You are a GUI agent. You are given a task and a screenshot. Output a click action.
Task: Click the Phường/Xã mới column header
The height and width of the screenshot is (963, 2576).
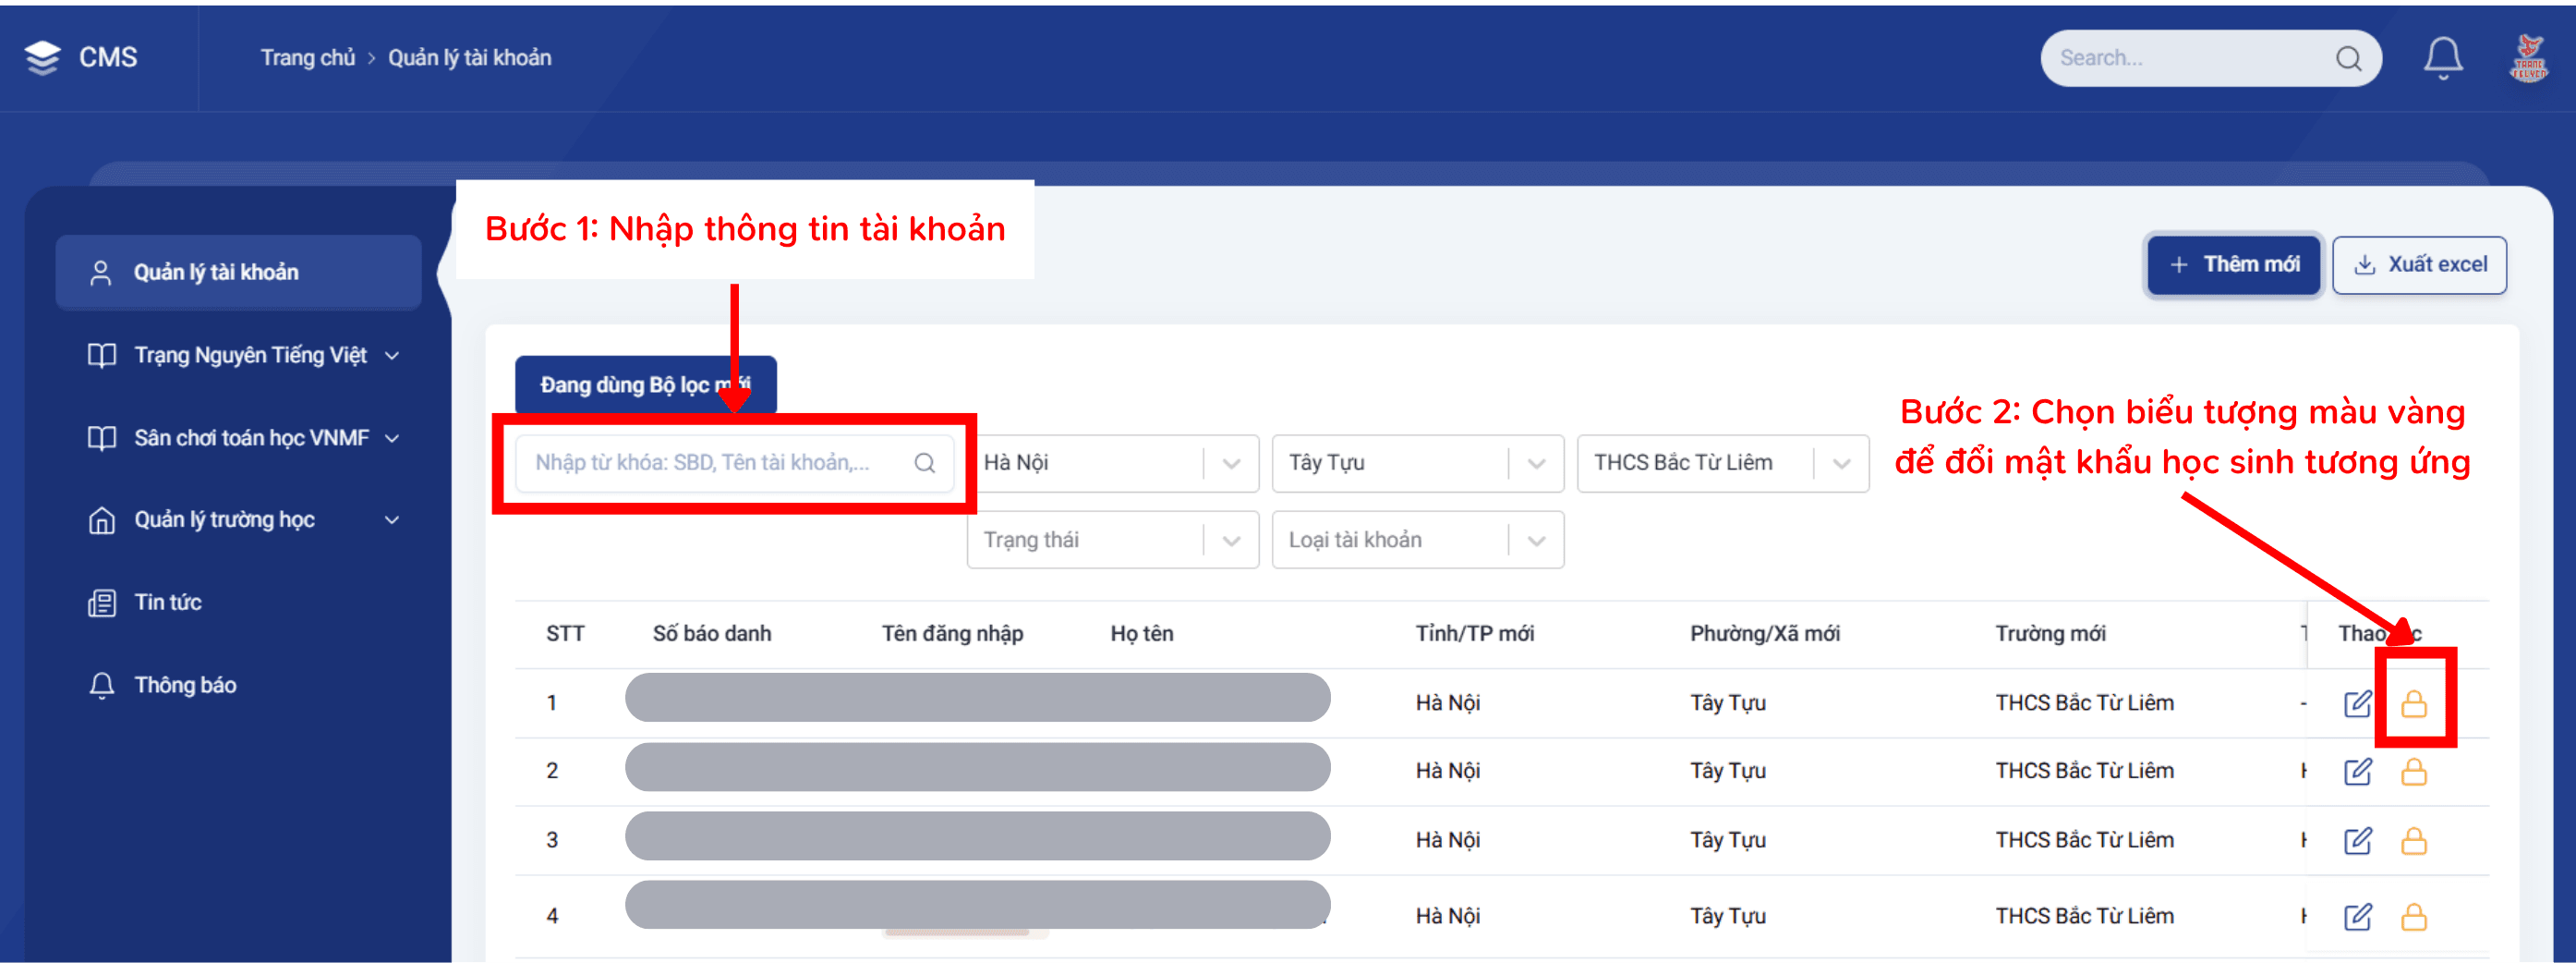click(1765, 634)
